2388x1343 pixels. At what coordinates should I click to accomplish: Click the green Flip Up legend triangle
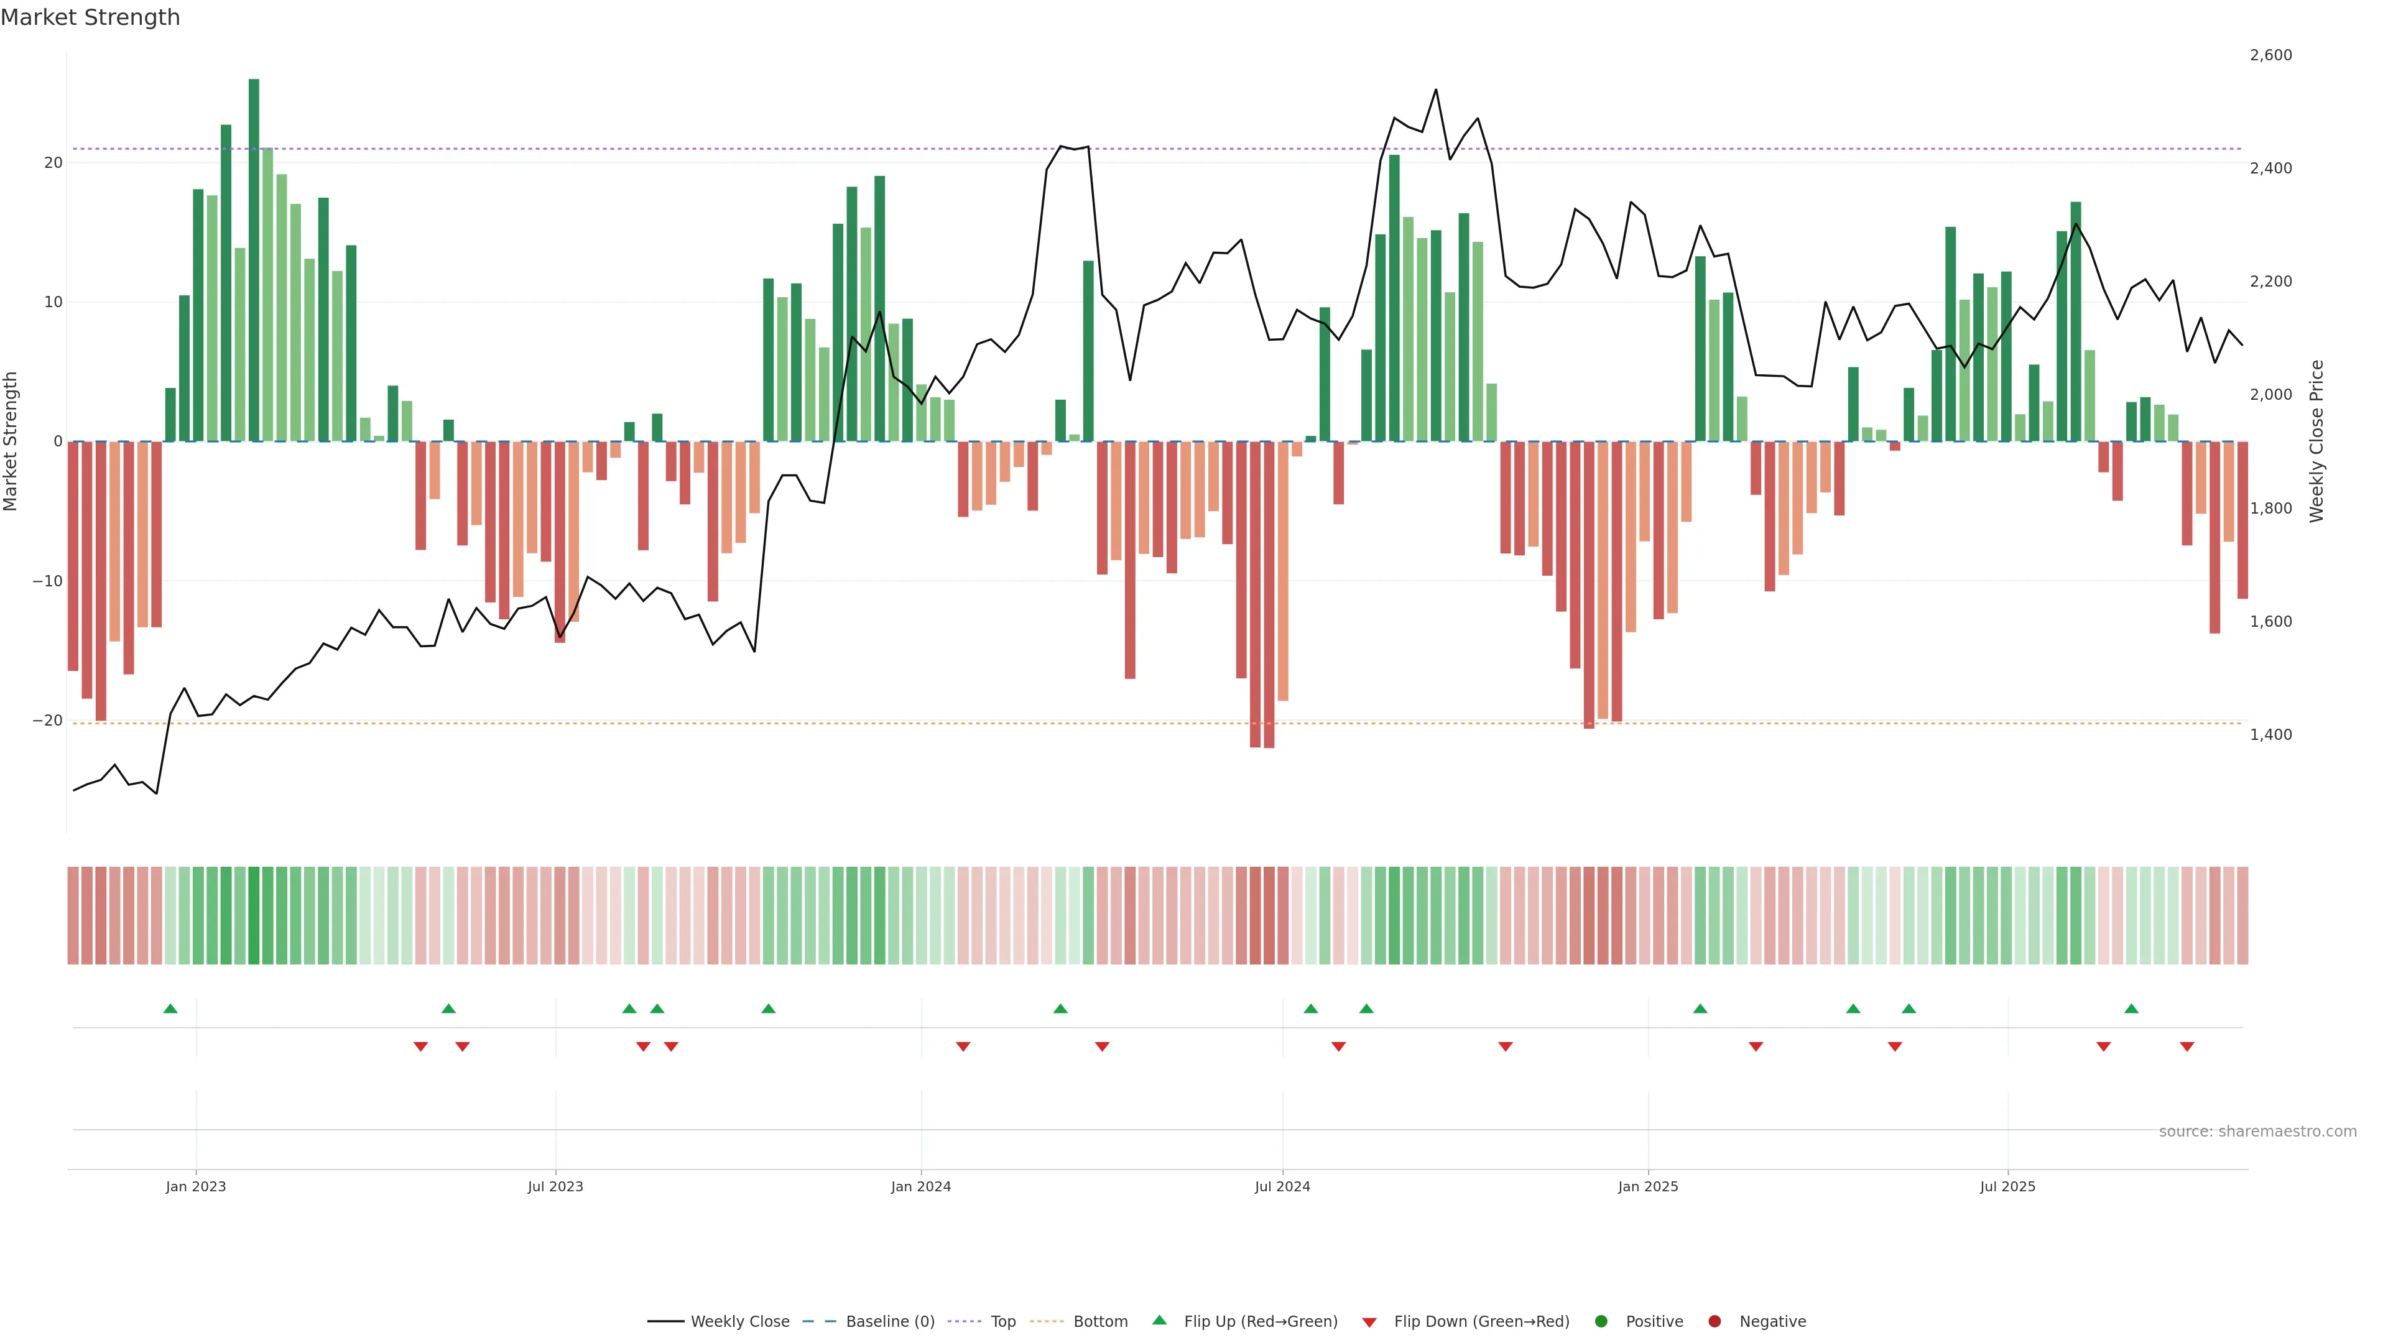pyautogui.click(x=1159, y=1320)
